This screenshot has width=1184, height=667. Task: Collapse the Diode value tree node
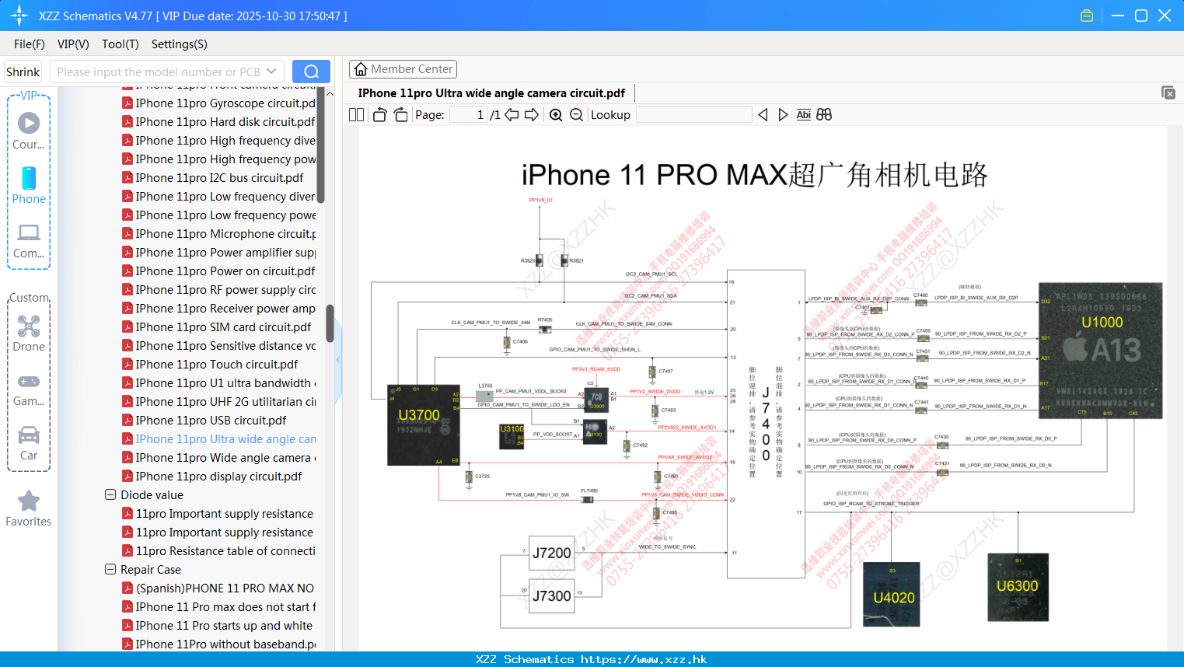(x=110, y=494)
